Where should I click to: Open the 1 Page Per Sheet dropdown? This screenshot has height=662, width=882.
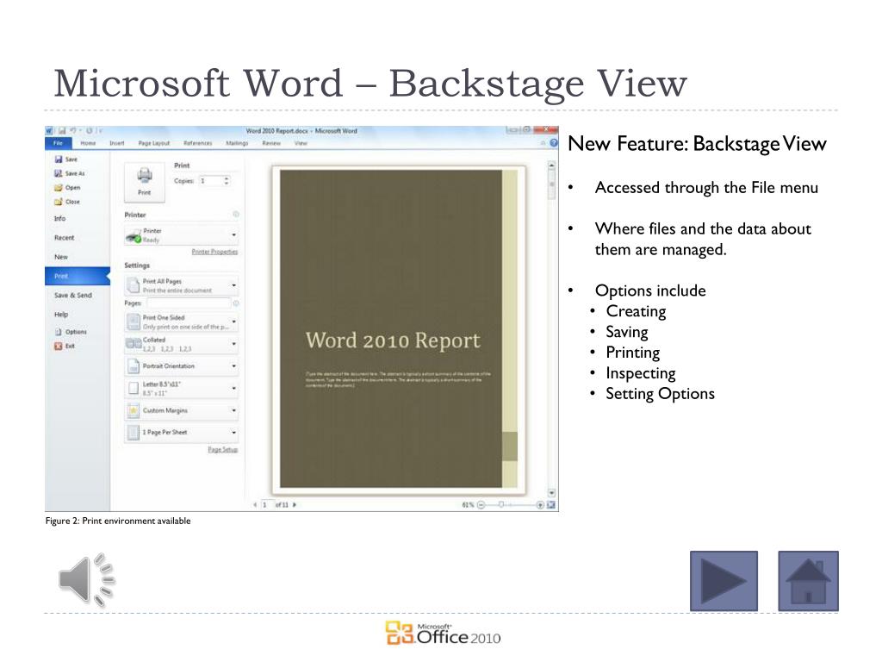181,433
